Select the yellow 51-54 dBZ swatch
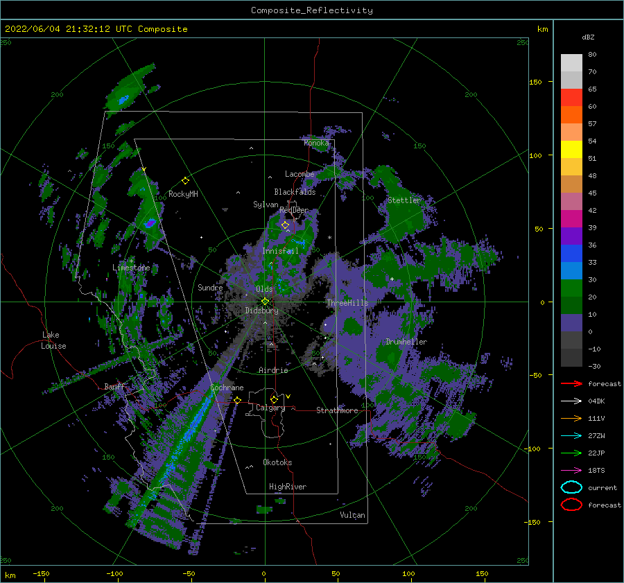Viewport: 624px width, 583px height. [x=571, y=150]
